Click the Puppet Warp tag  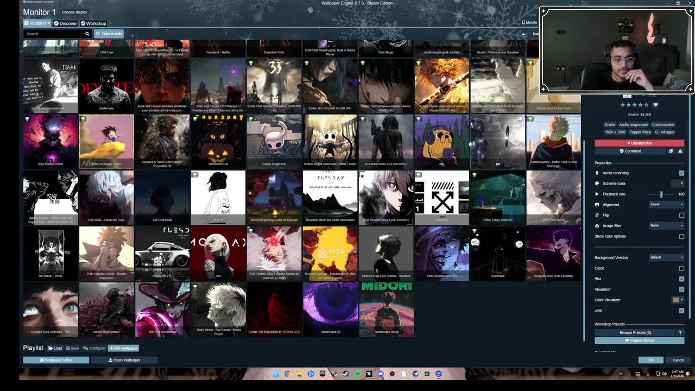pos(640,132)
